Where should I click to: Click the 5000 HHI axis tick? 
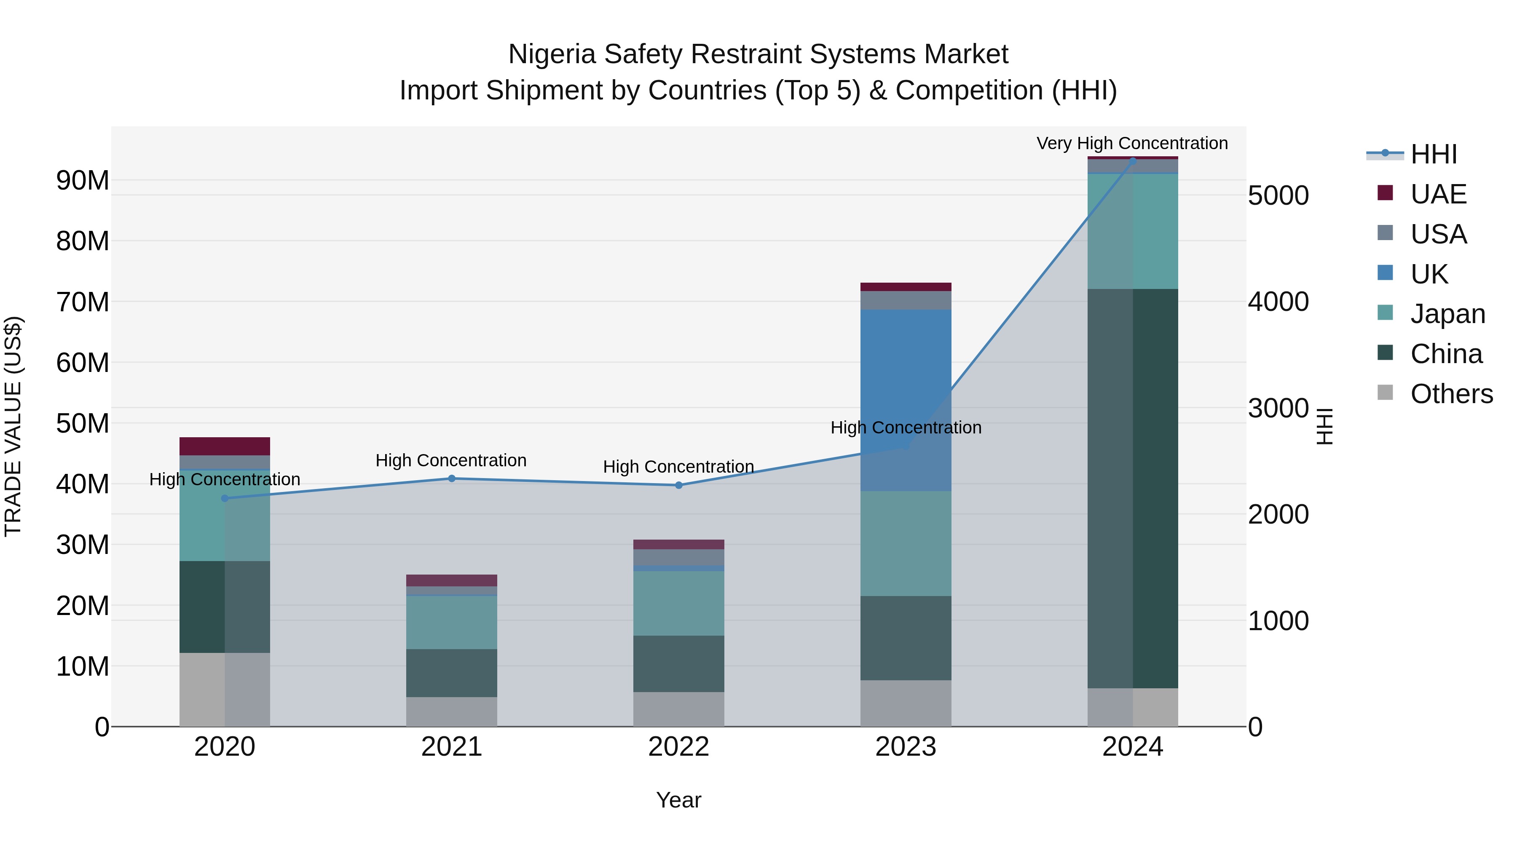(1278, 195)
